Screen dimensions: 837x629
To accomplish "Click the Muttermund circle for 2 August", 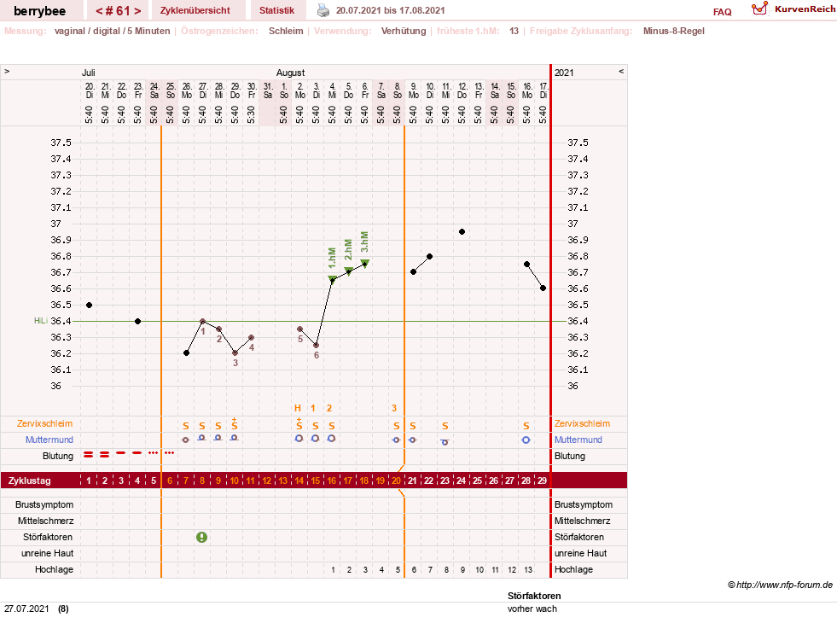I will click(x=299, y=439).
